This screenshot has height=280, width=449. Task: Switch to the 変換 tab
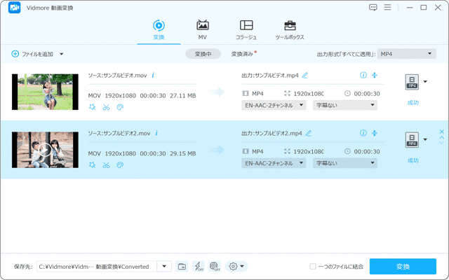159,30
